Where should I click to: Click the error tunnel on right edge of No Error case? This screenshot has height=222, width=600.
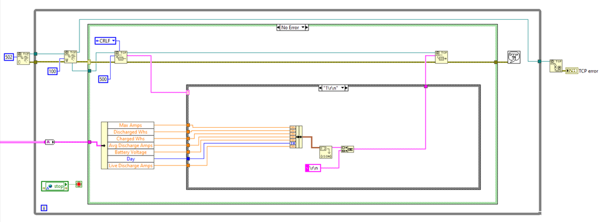[495, 62]
